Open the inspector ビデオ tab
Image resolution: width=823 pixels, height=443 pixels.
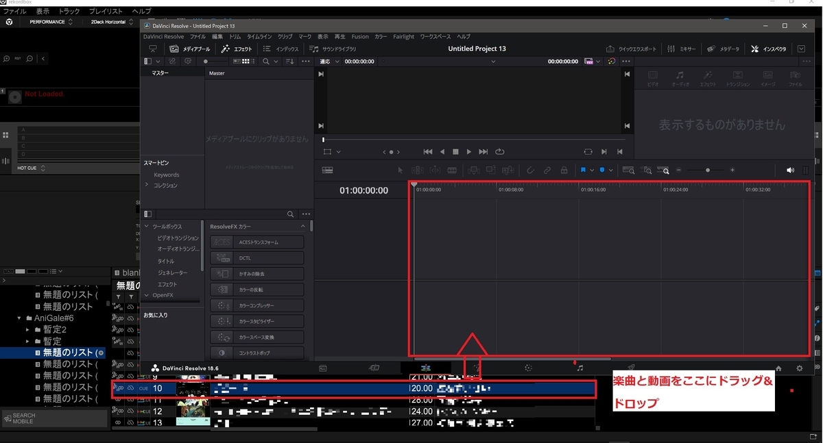coord(653,78)
